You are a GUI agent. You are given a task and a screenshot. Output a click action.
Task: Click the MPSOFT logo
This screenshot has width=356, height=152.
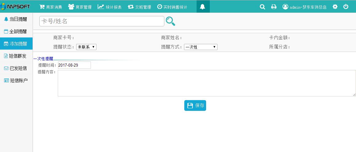tap(16, 7)
